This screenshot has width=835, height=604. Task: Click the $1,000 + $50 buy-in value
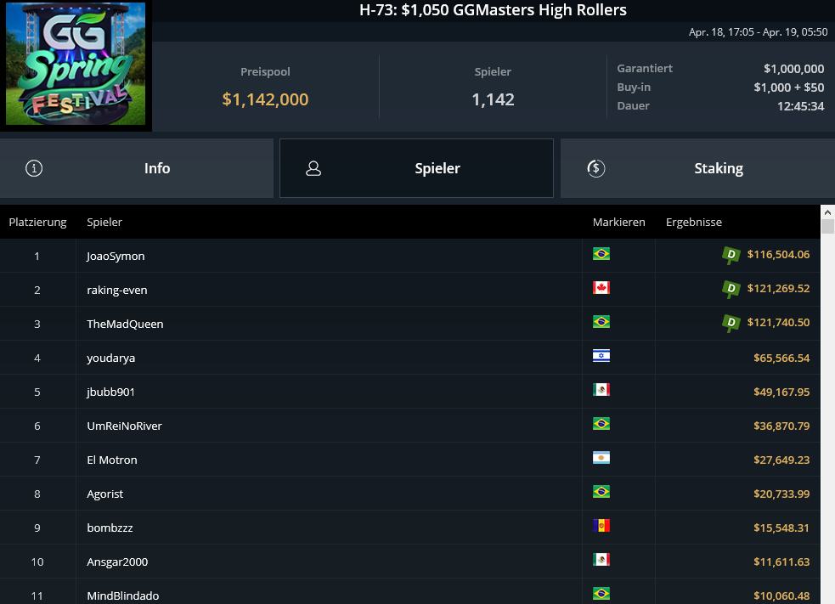pos(788,87)
